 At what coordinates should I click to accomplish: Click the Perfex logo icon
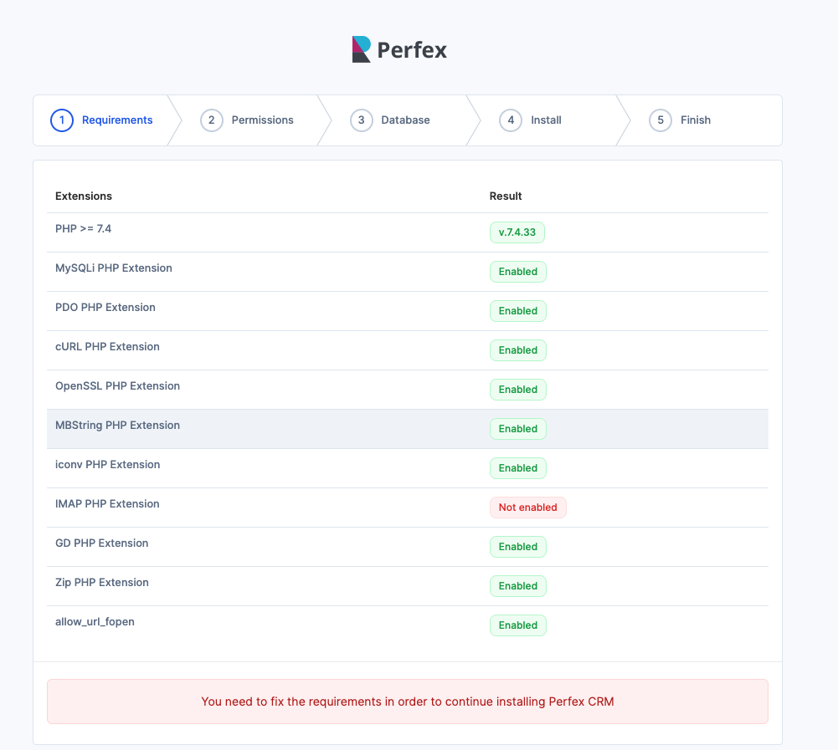(362, 49)
